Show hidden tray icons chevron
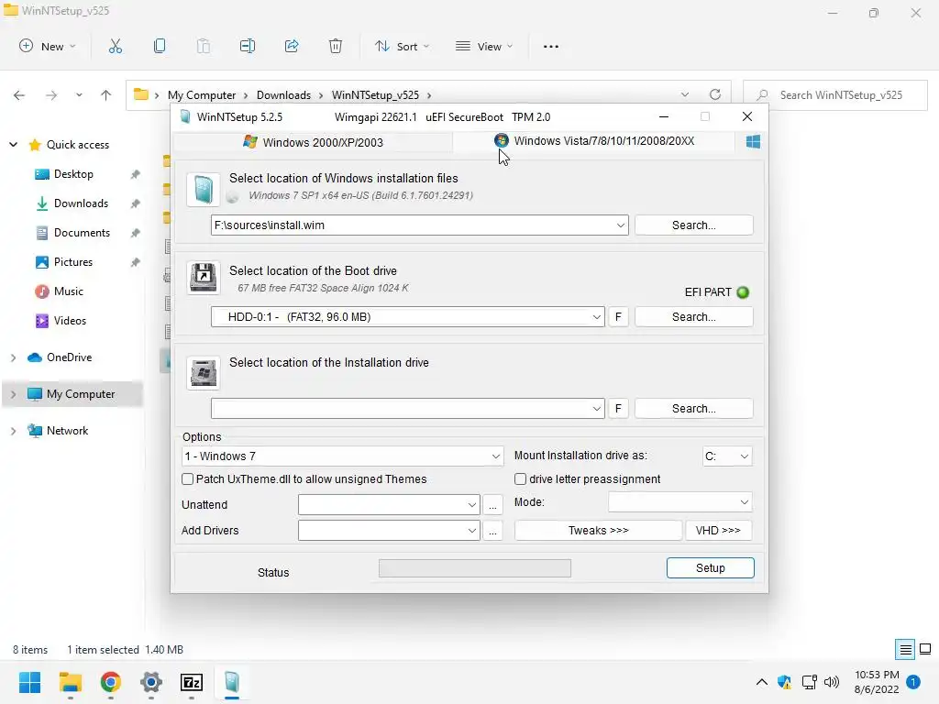939x704 pixels. [762, 682]
